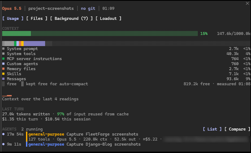Open the Files tab
The image size is (251, 153).
(37, 19)
